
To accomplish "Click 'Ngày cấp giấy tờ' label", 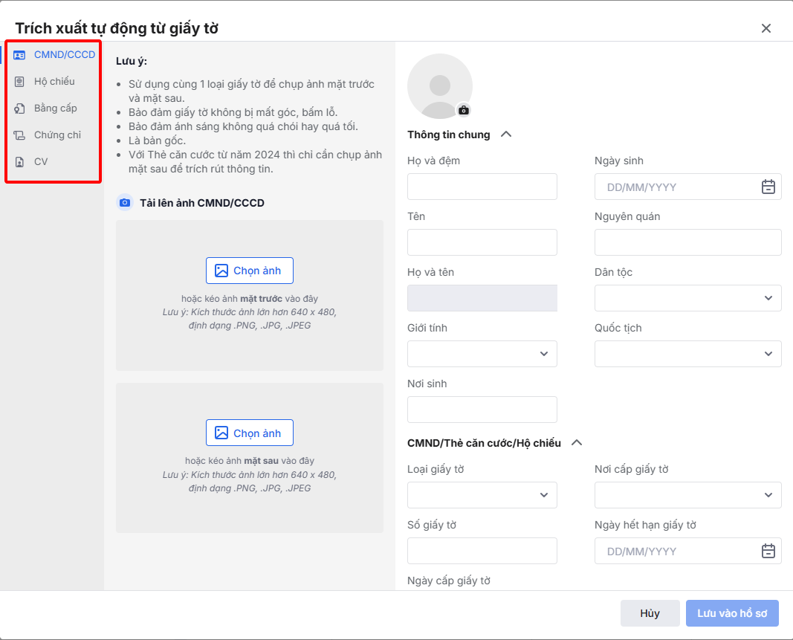I will click(x=449, y=581).
